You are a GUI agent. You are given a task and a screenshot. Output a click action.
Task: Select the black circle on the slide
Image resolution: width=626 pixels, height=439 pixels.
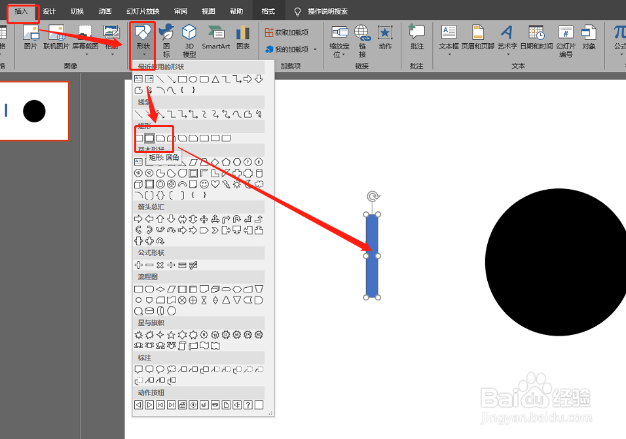click(556, 262)
